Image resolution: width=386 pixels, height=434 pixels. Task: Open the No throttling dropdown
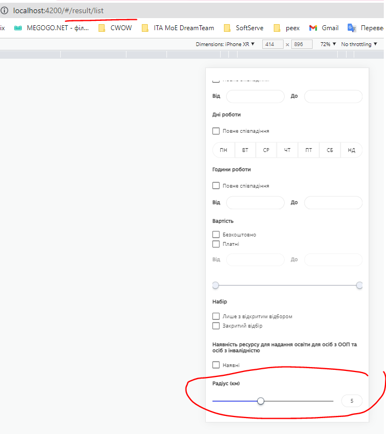coord(359,44)
